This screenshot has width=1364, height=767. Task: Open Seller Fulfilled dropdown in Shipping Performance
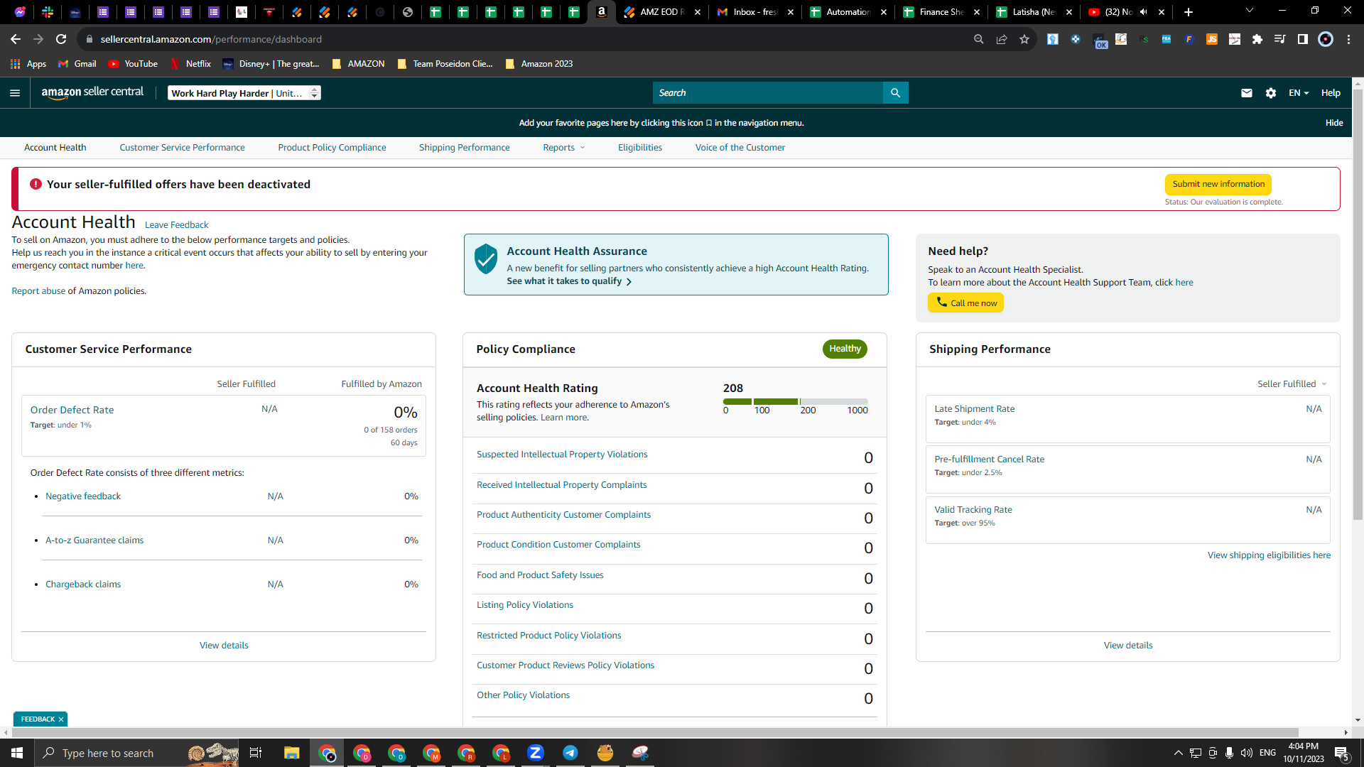click(1292, 384)
